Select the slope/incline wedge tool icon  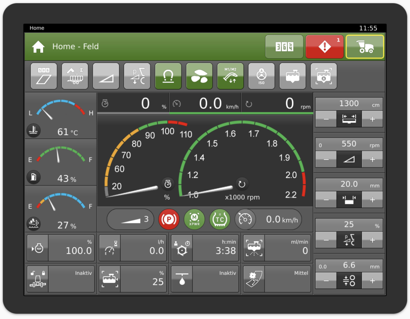point(106,76)
